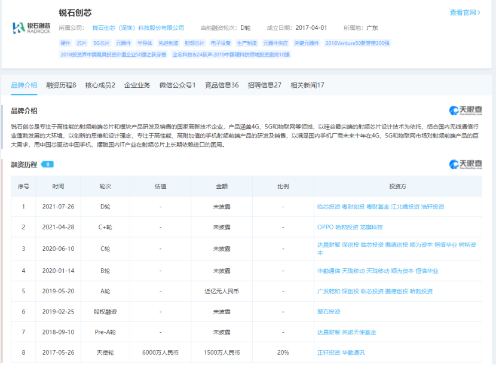496x365 pixels.
Task: Open 顺为资本 investor in C轮 row
Action: [421, 245]
